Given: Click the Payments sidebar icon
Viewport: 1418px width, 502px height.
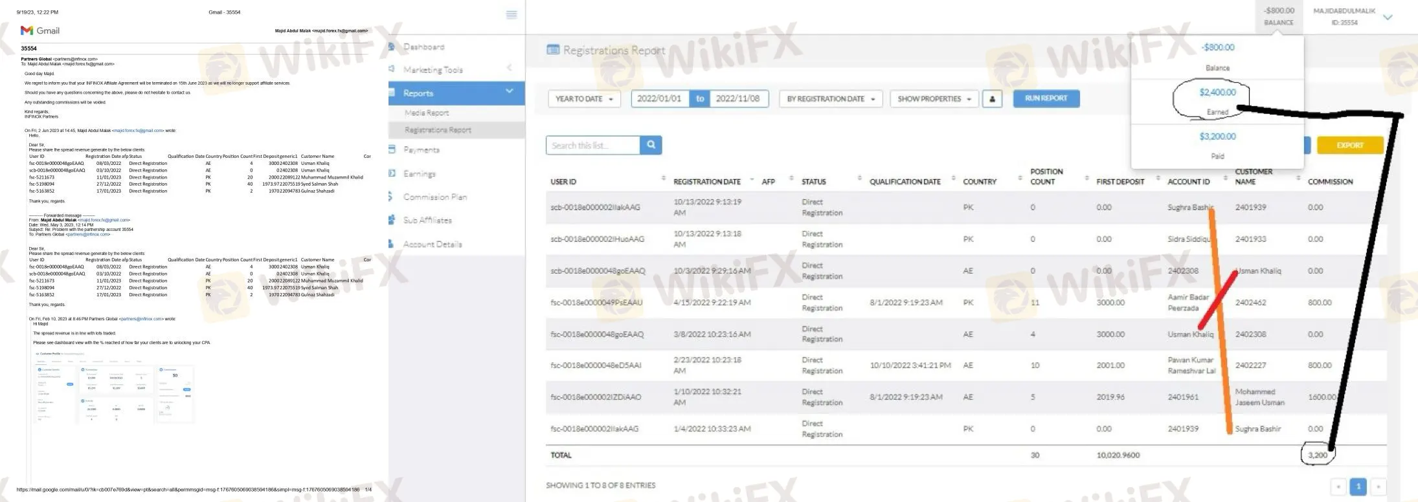Looking at the screenshot, I should pos(392,149).
